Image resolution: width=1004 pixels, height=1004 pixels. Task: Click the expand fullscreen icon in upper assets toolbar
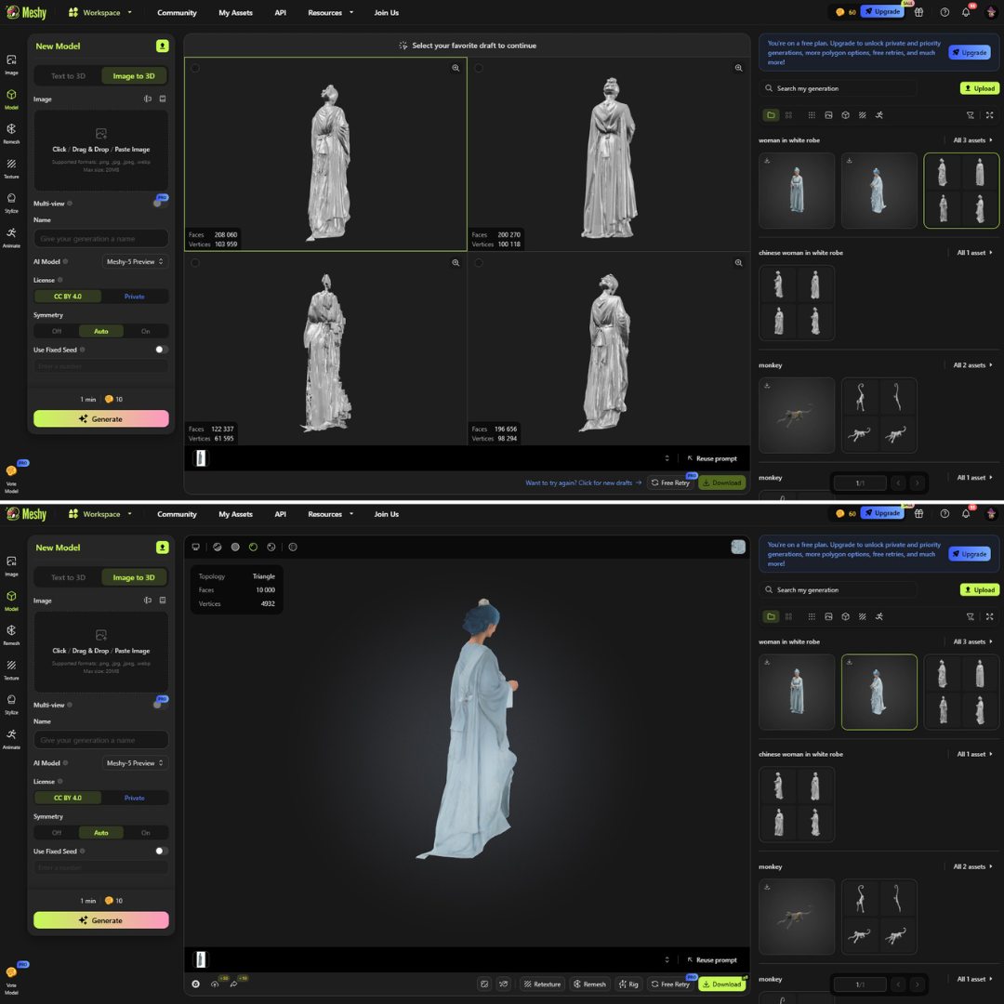click(x=989, y=115)
